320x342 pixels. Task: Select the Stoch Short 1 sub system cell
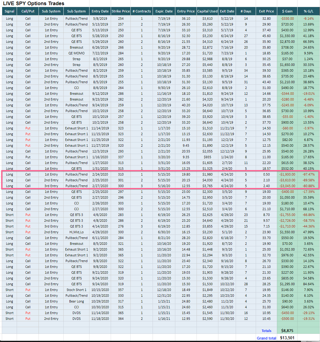pyautogui.click(x=76, y=290)
